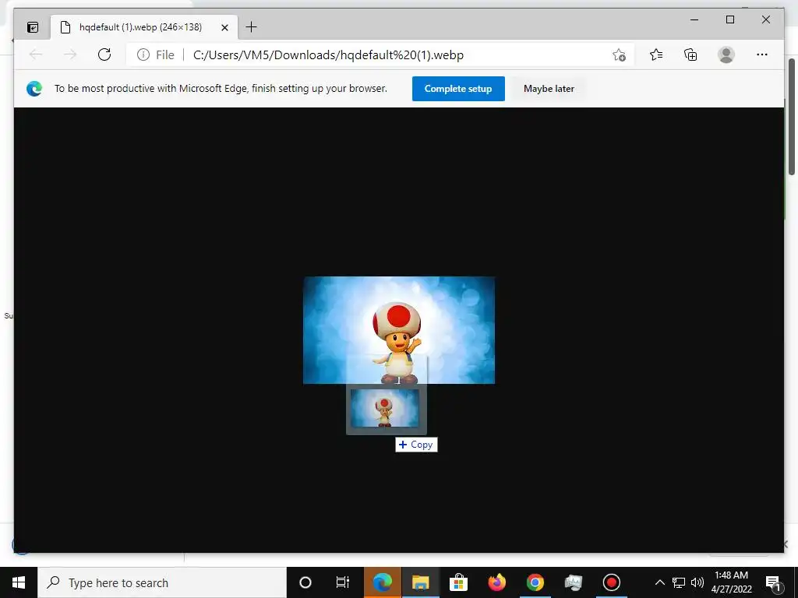Viewport: 798px width, 598px height.
Task: Open the profile avatar icon
Action: 726,55
